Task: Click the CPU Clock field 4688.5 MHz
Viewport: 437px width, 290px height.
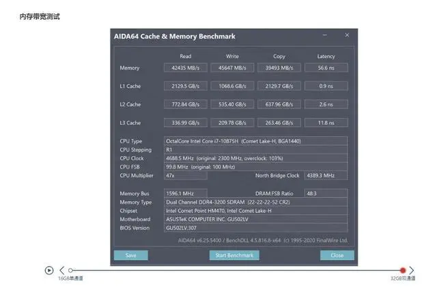Action: [x=256, y=158]
